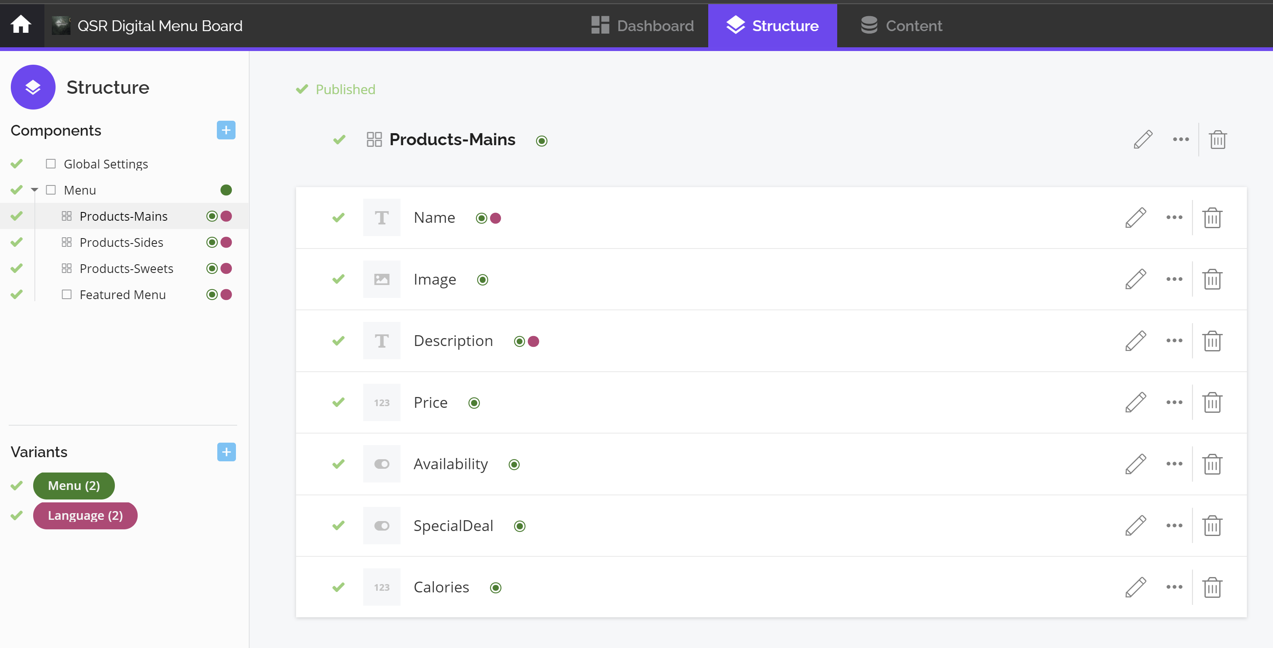
Task: Switch to the Content tab
Action: click(x=901, y=26)
